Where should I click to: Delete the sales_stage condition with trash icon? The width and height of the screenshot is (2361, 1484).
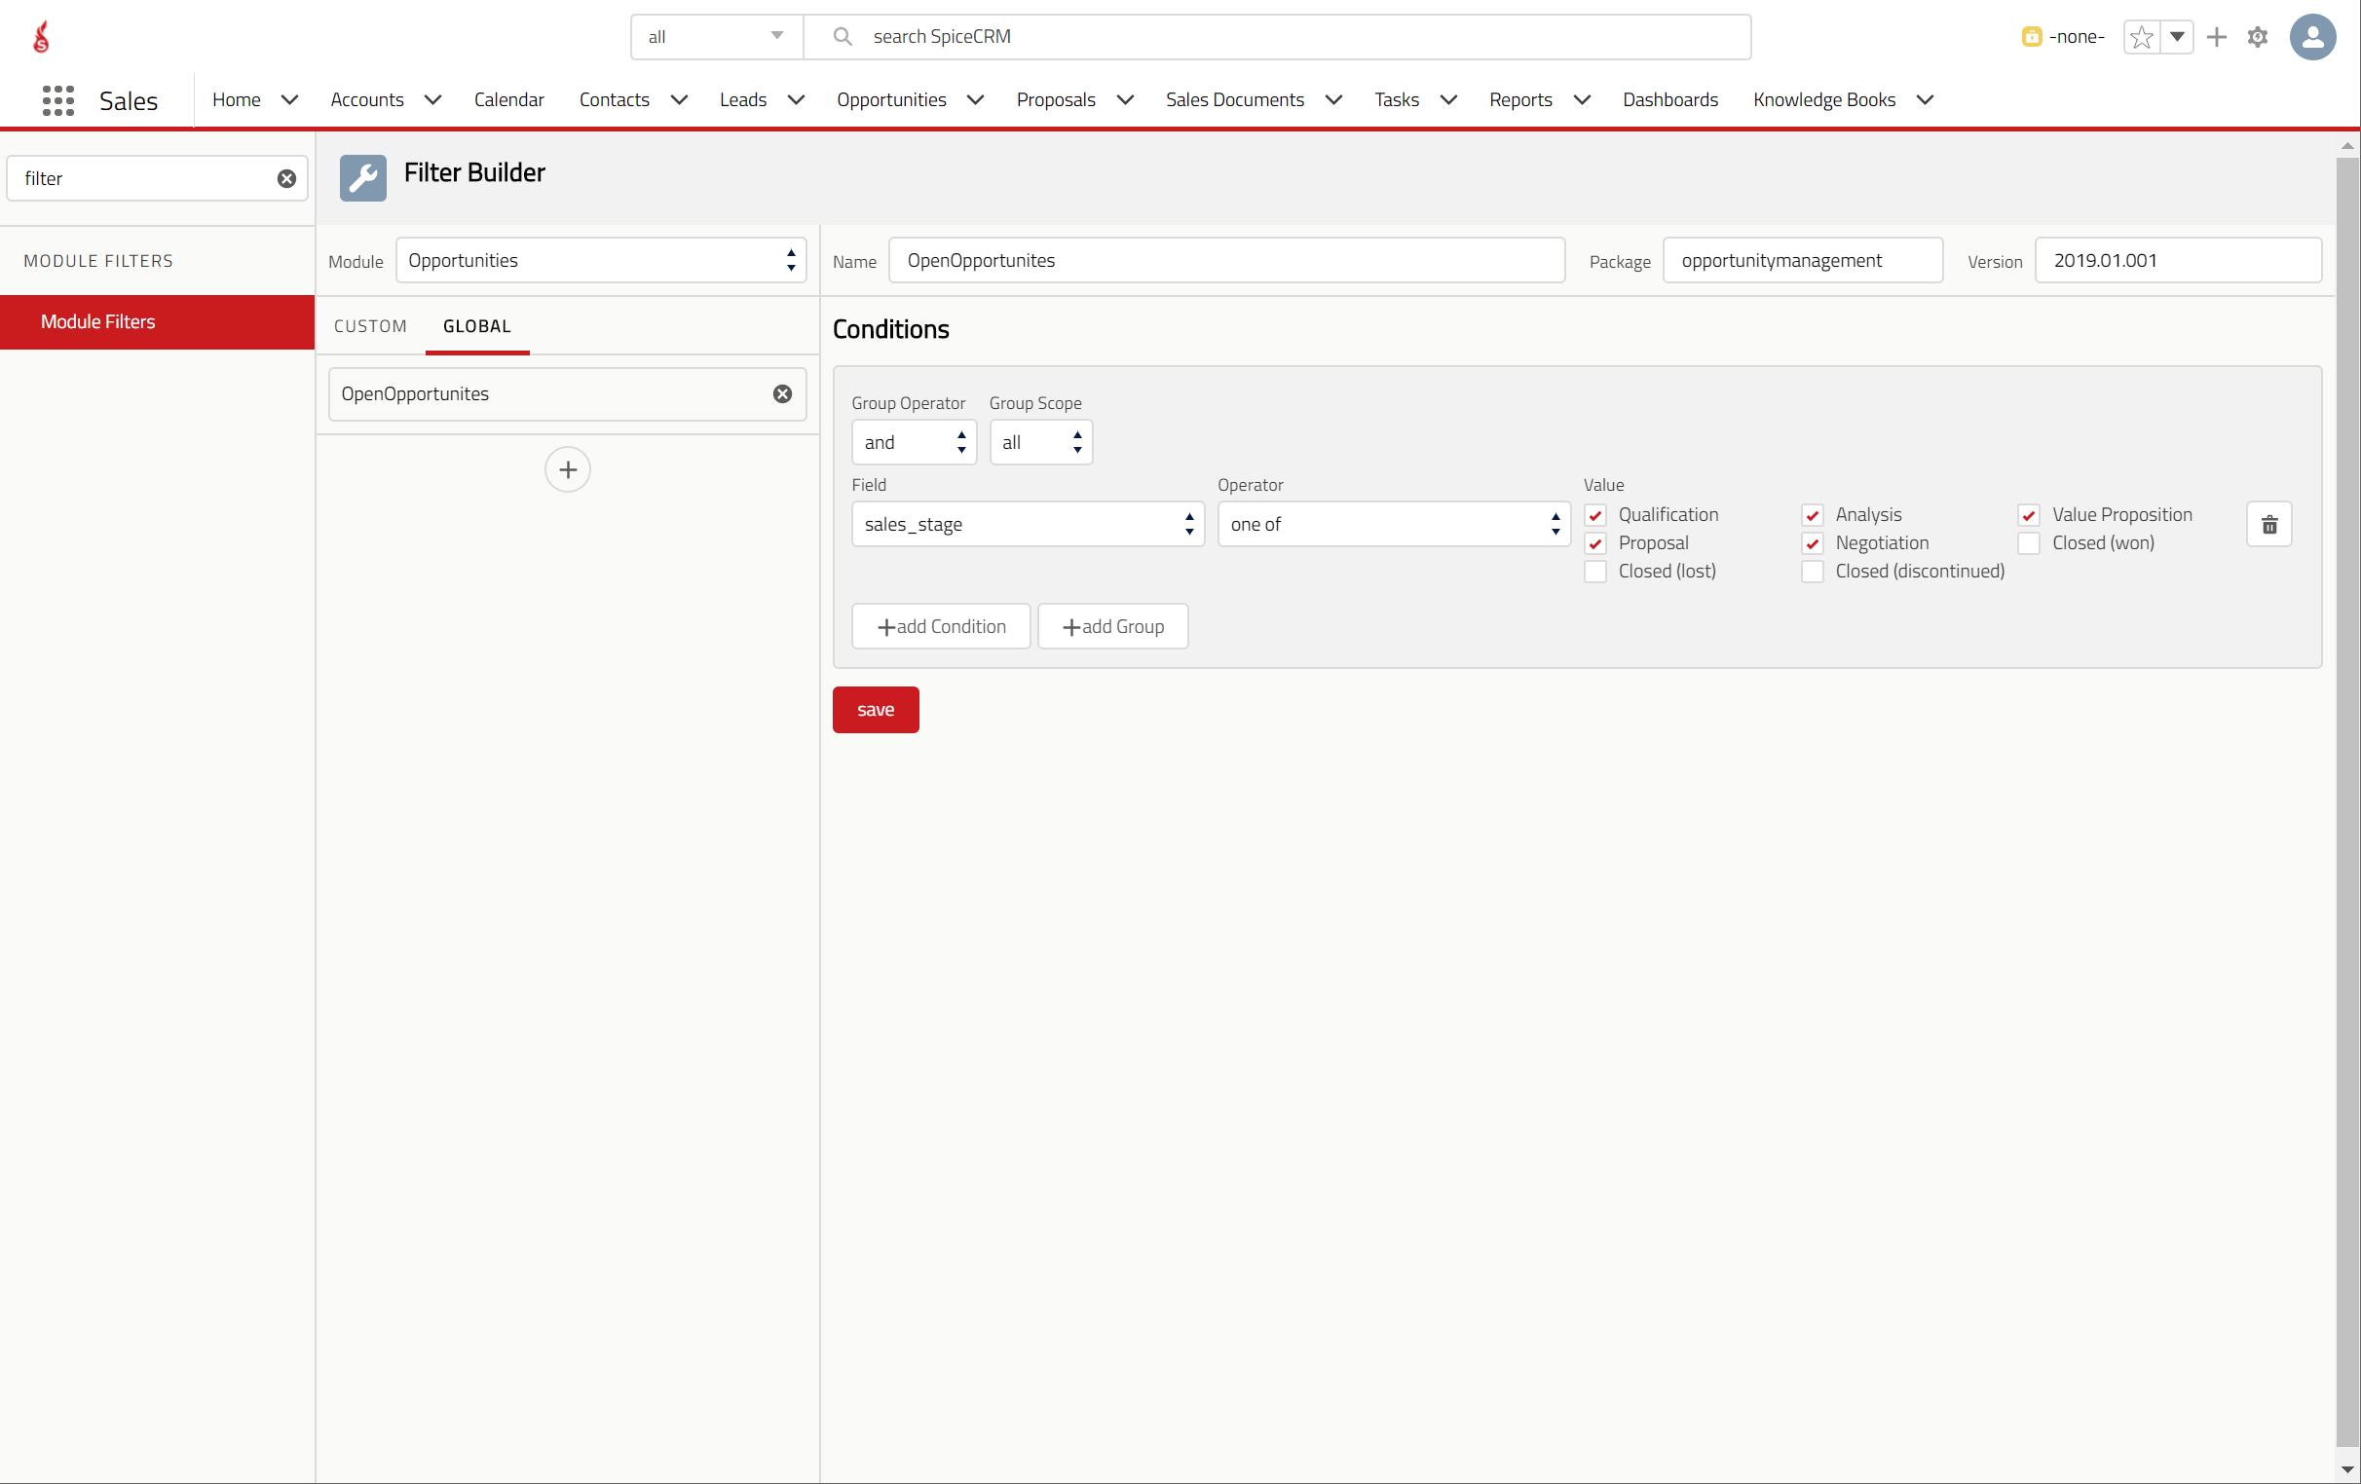(x=2268, y=526)
